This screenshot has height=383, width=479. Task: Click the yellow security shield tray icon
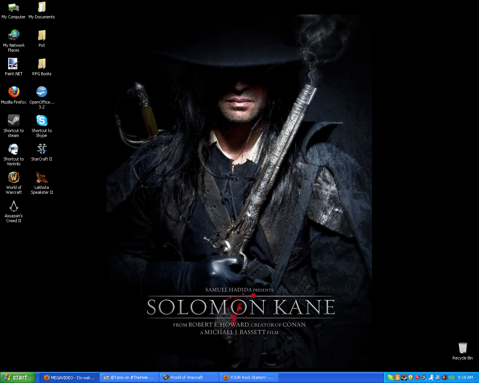point(411,377)
